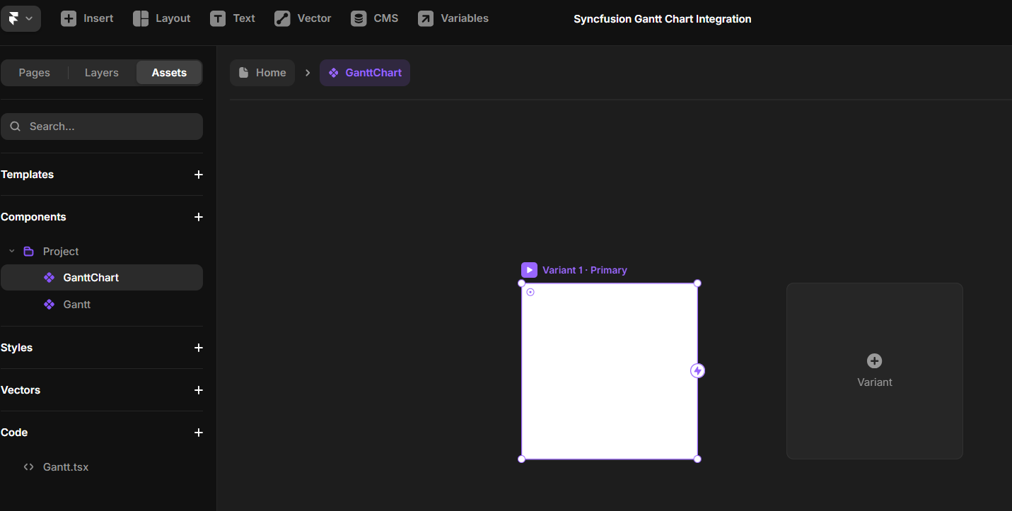Open the dropdown chevron next to the logo
Screen dimensions: 1012x511
(30, 18)
